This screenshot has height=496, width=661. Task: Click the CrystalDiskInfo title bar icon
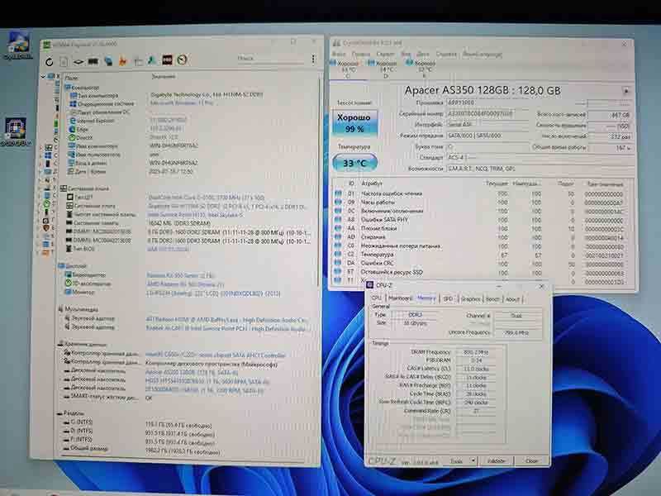[336, 43]
